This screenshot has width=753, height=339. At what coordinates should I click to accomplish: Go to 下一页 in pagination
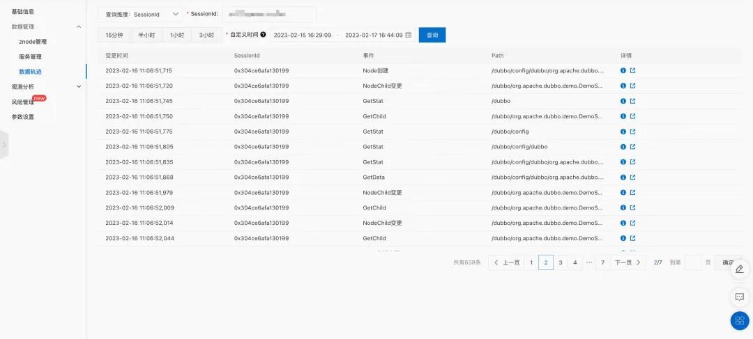point(627,262)
